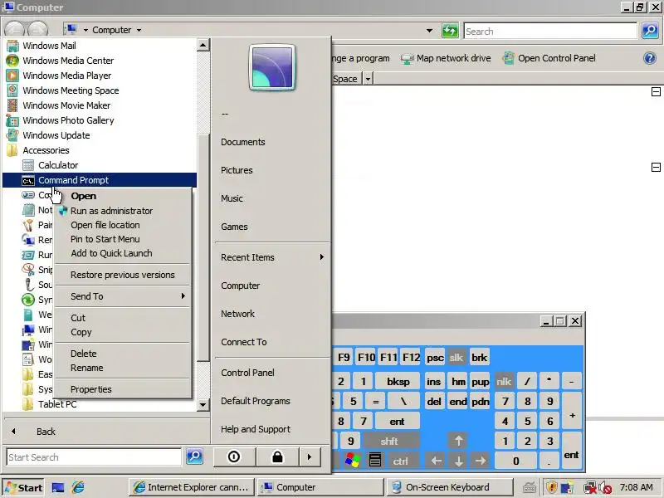664x498 pixels.
Task: Click Show Desktop quick launch icon
Action: click(58, 487)
